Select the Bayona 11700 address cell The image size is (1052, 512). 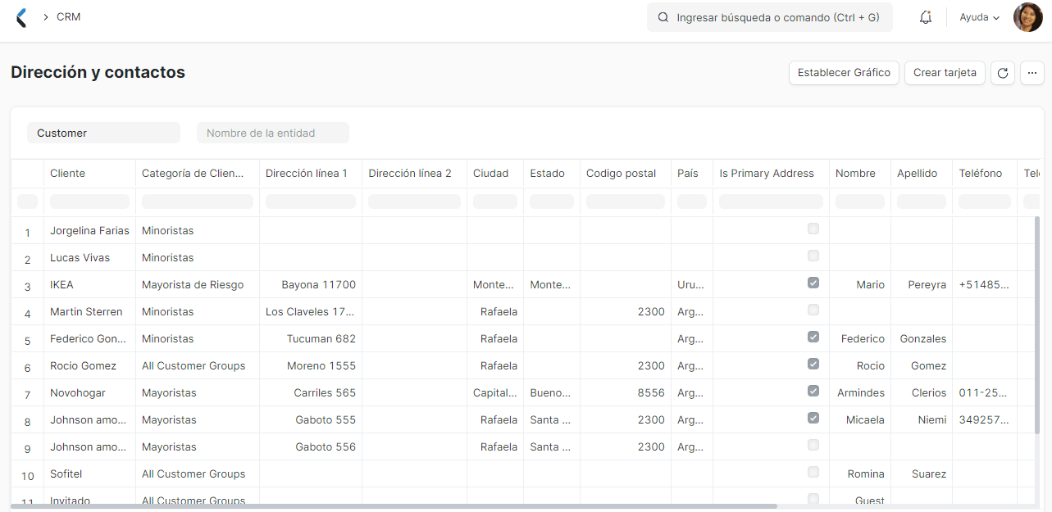(x=311, y=284)
